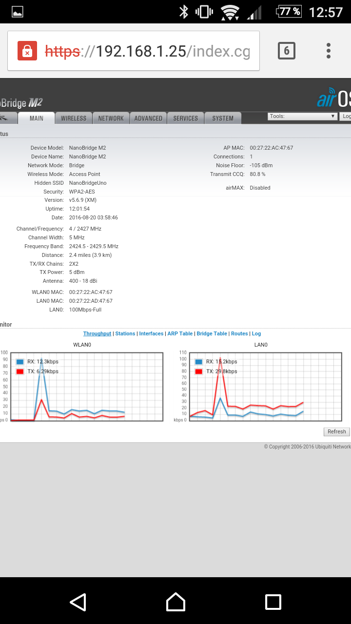Tap the Android back navigation button

pos(78,602)
